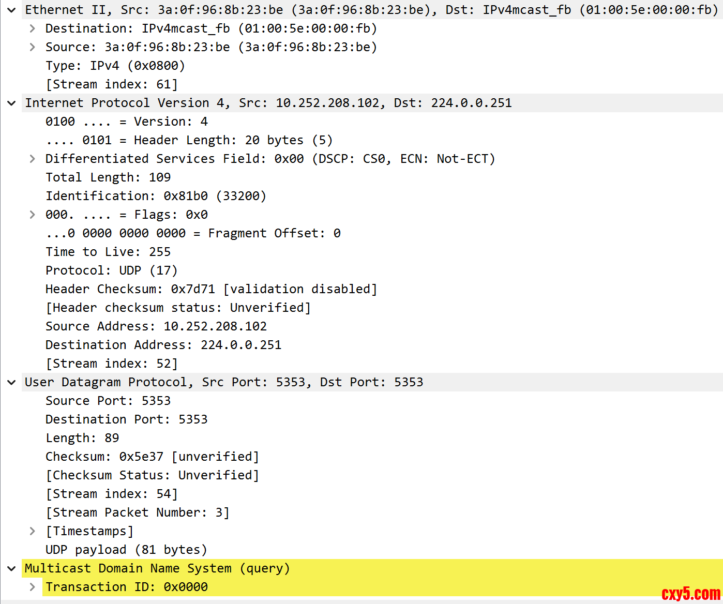This screenshot has width=723, height=604.
Task: Expand the Timestamps entry
Action: tap(33, 531)
